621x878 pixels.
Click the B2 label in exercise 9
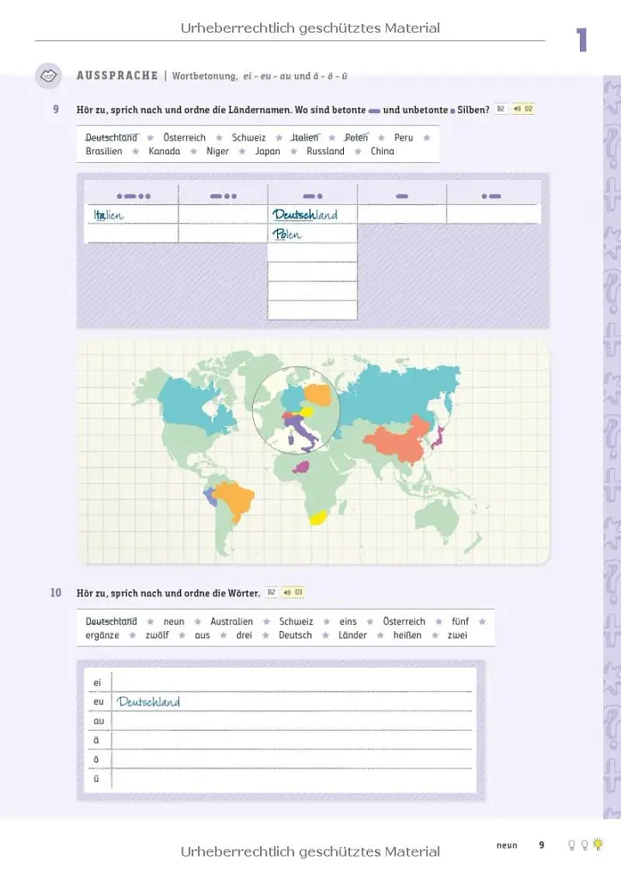pos(501,109)
